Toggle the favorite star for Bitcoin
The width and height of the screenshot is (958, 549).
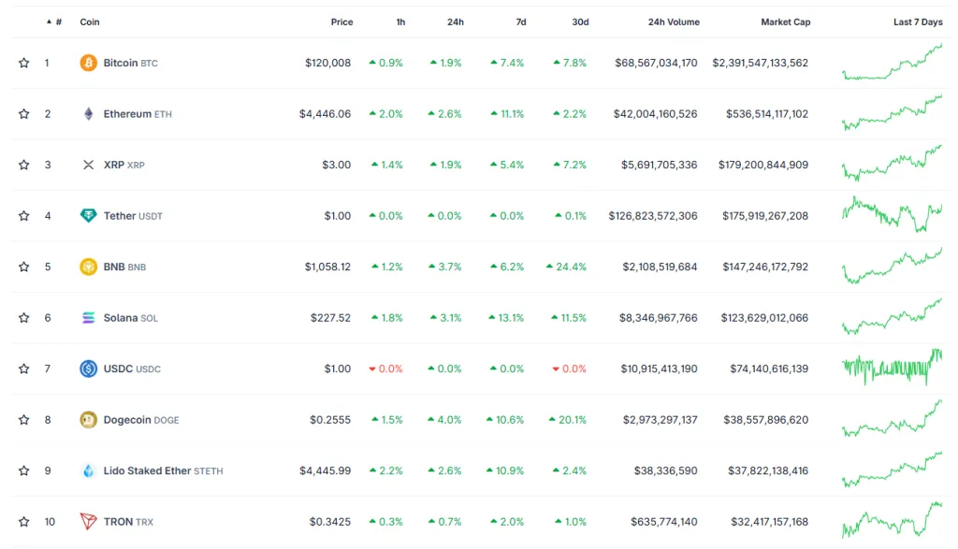point(23,63)
